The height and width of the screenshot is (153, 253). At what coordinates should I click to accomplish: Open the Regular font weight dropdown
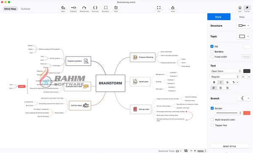coord(225,77)
